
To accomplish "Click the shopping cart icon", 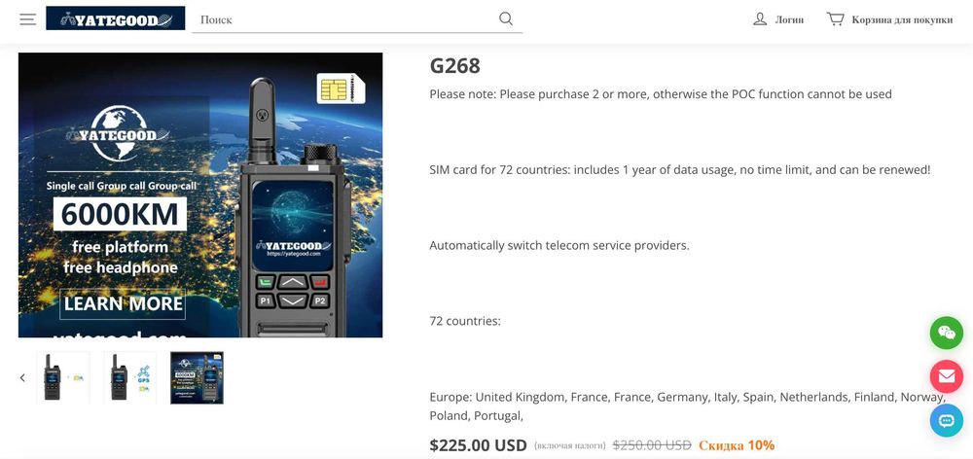I will coord(835,19).
